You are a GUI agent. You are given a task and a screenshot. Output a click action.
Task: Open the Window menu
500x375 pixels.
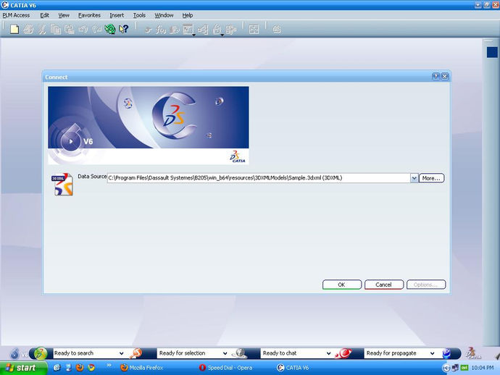164,15
